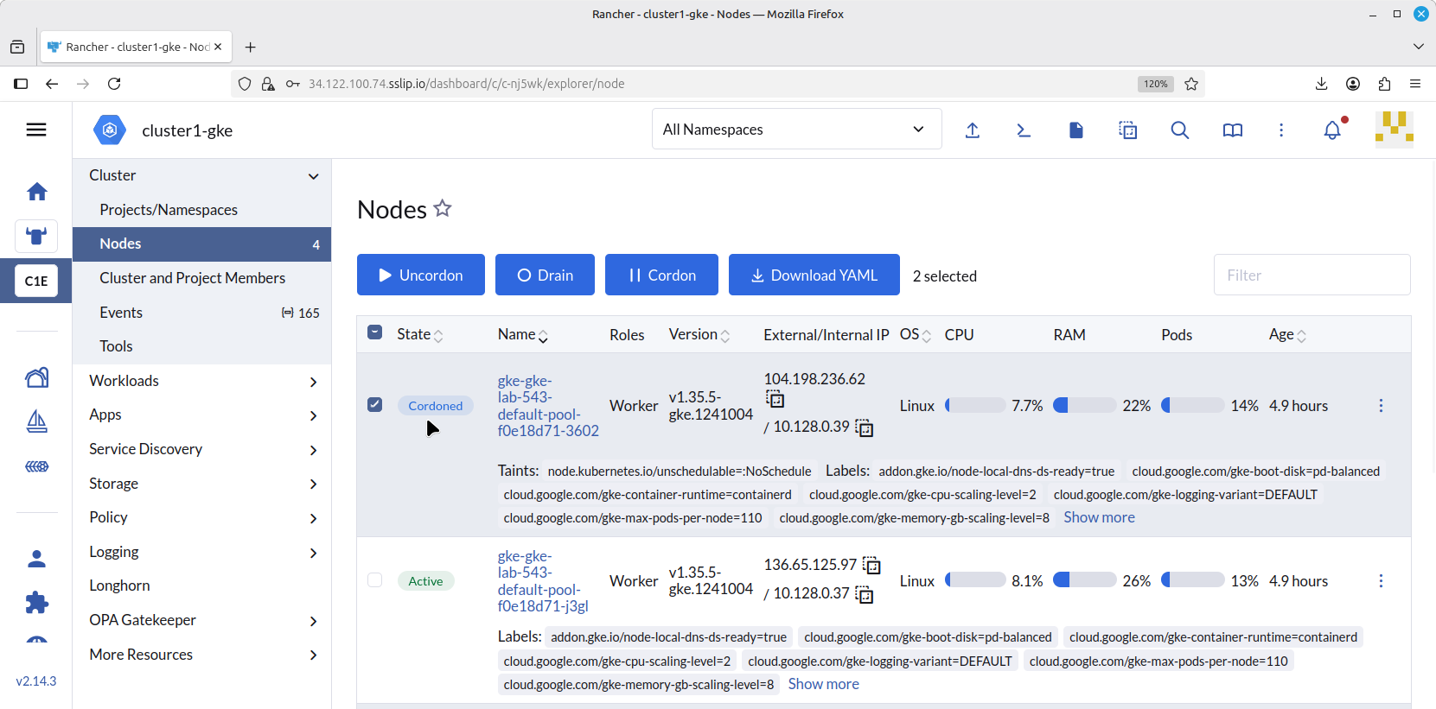Download the KubeConfig file icon

(1075, 130)
